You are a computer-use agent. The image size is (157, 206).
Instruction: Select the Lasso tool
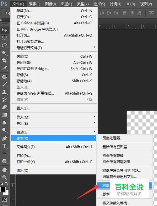(4, 45)
